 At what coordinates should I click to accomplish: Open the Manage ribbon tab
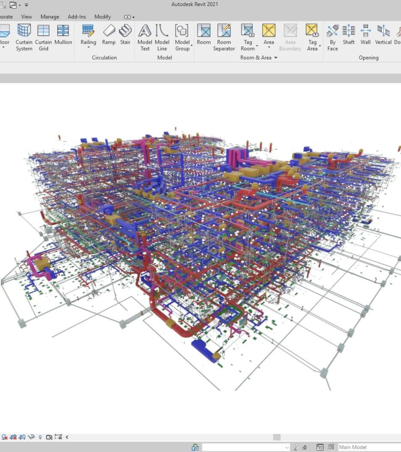click(x=50, y=17)
